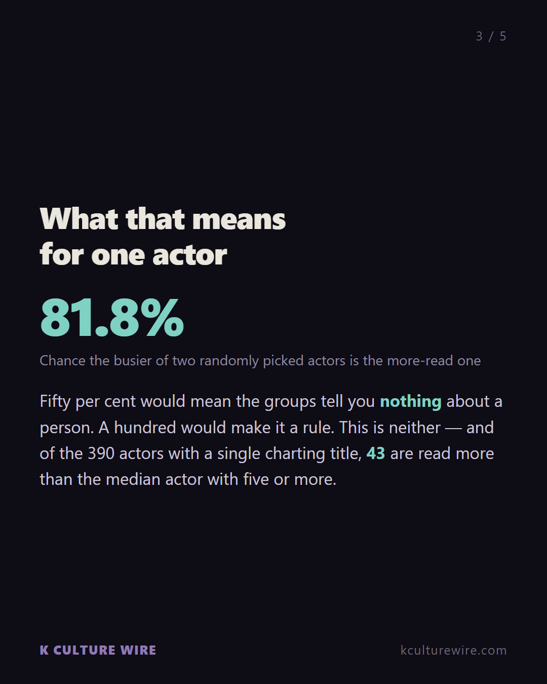Click the number 3 in the page counter

(x=479, y=36)
